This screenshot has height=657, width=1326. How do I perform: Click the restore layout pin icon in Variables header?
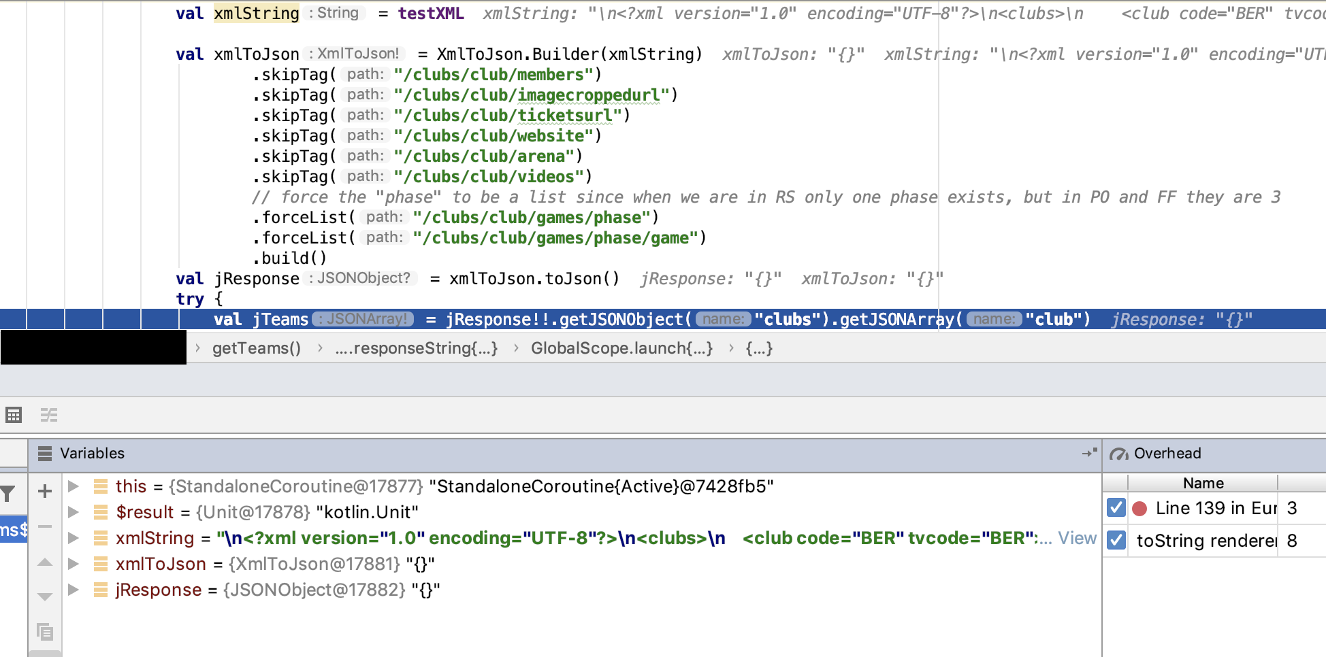(x=1090, y=453)
